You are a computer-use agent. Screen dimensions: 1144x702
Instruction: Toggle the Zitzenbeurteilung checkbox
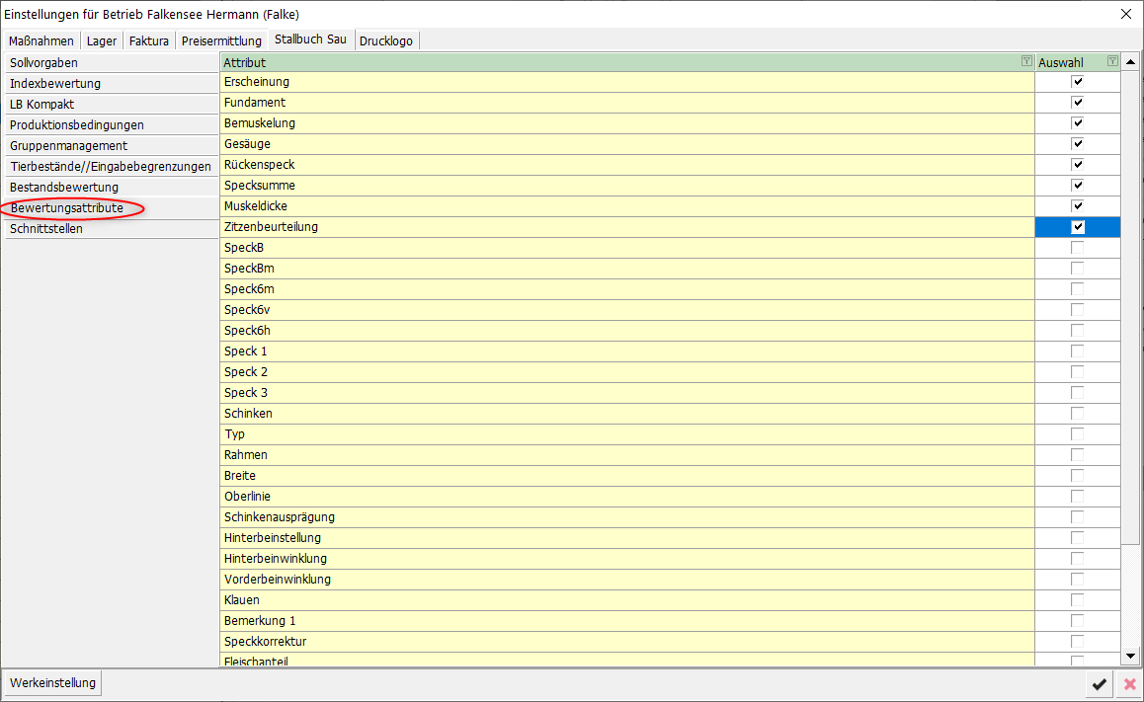pos(1078,227)
